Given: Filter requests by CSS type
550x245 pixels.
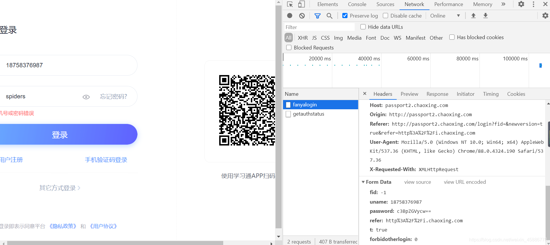Looking at the screenshot, I should 325,38.
